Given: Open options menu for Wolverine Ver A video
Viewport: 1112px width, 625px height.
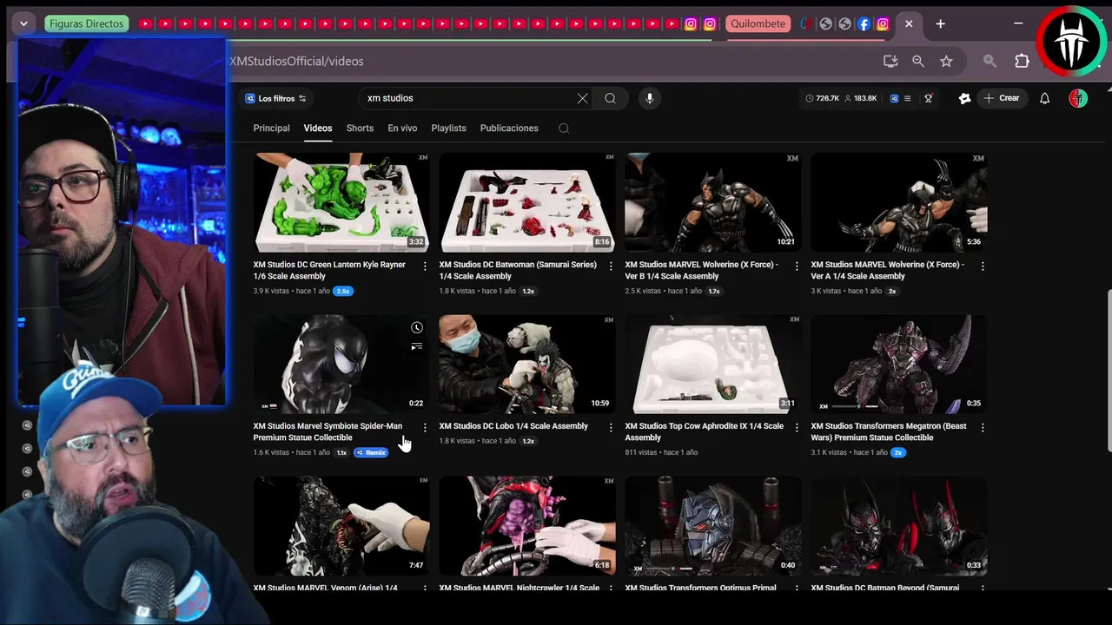Looking at the screenshot, I should pyautogui.click(x=983, y=266).
